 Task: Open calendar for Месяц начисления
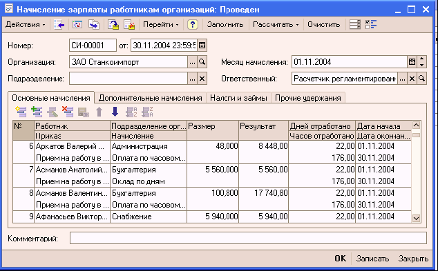click(412, 62)
